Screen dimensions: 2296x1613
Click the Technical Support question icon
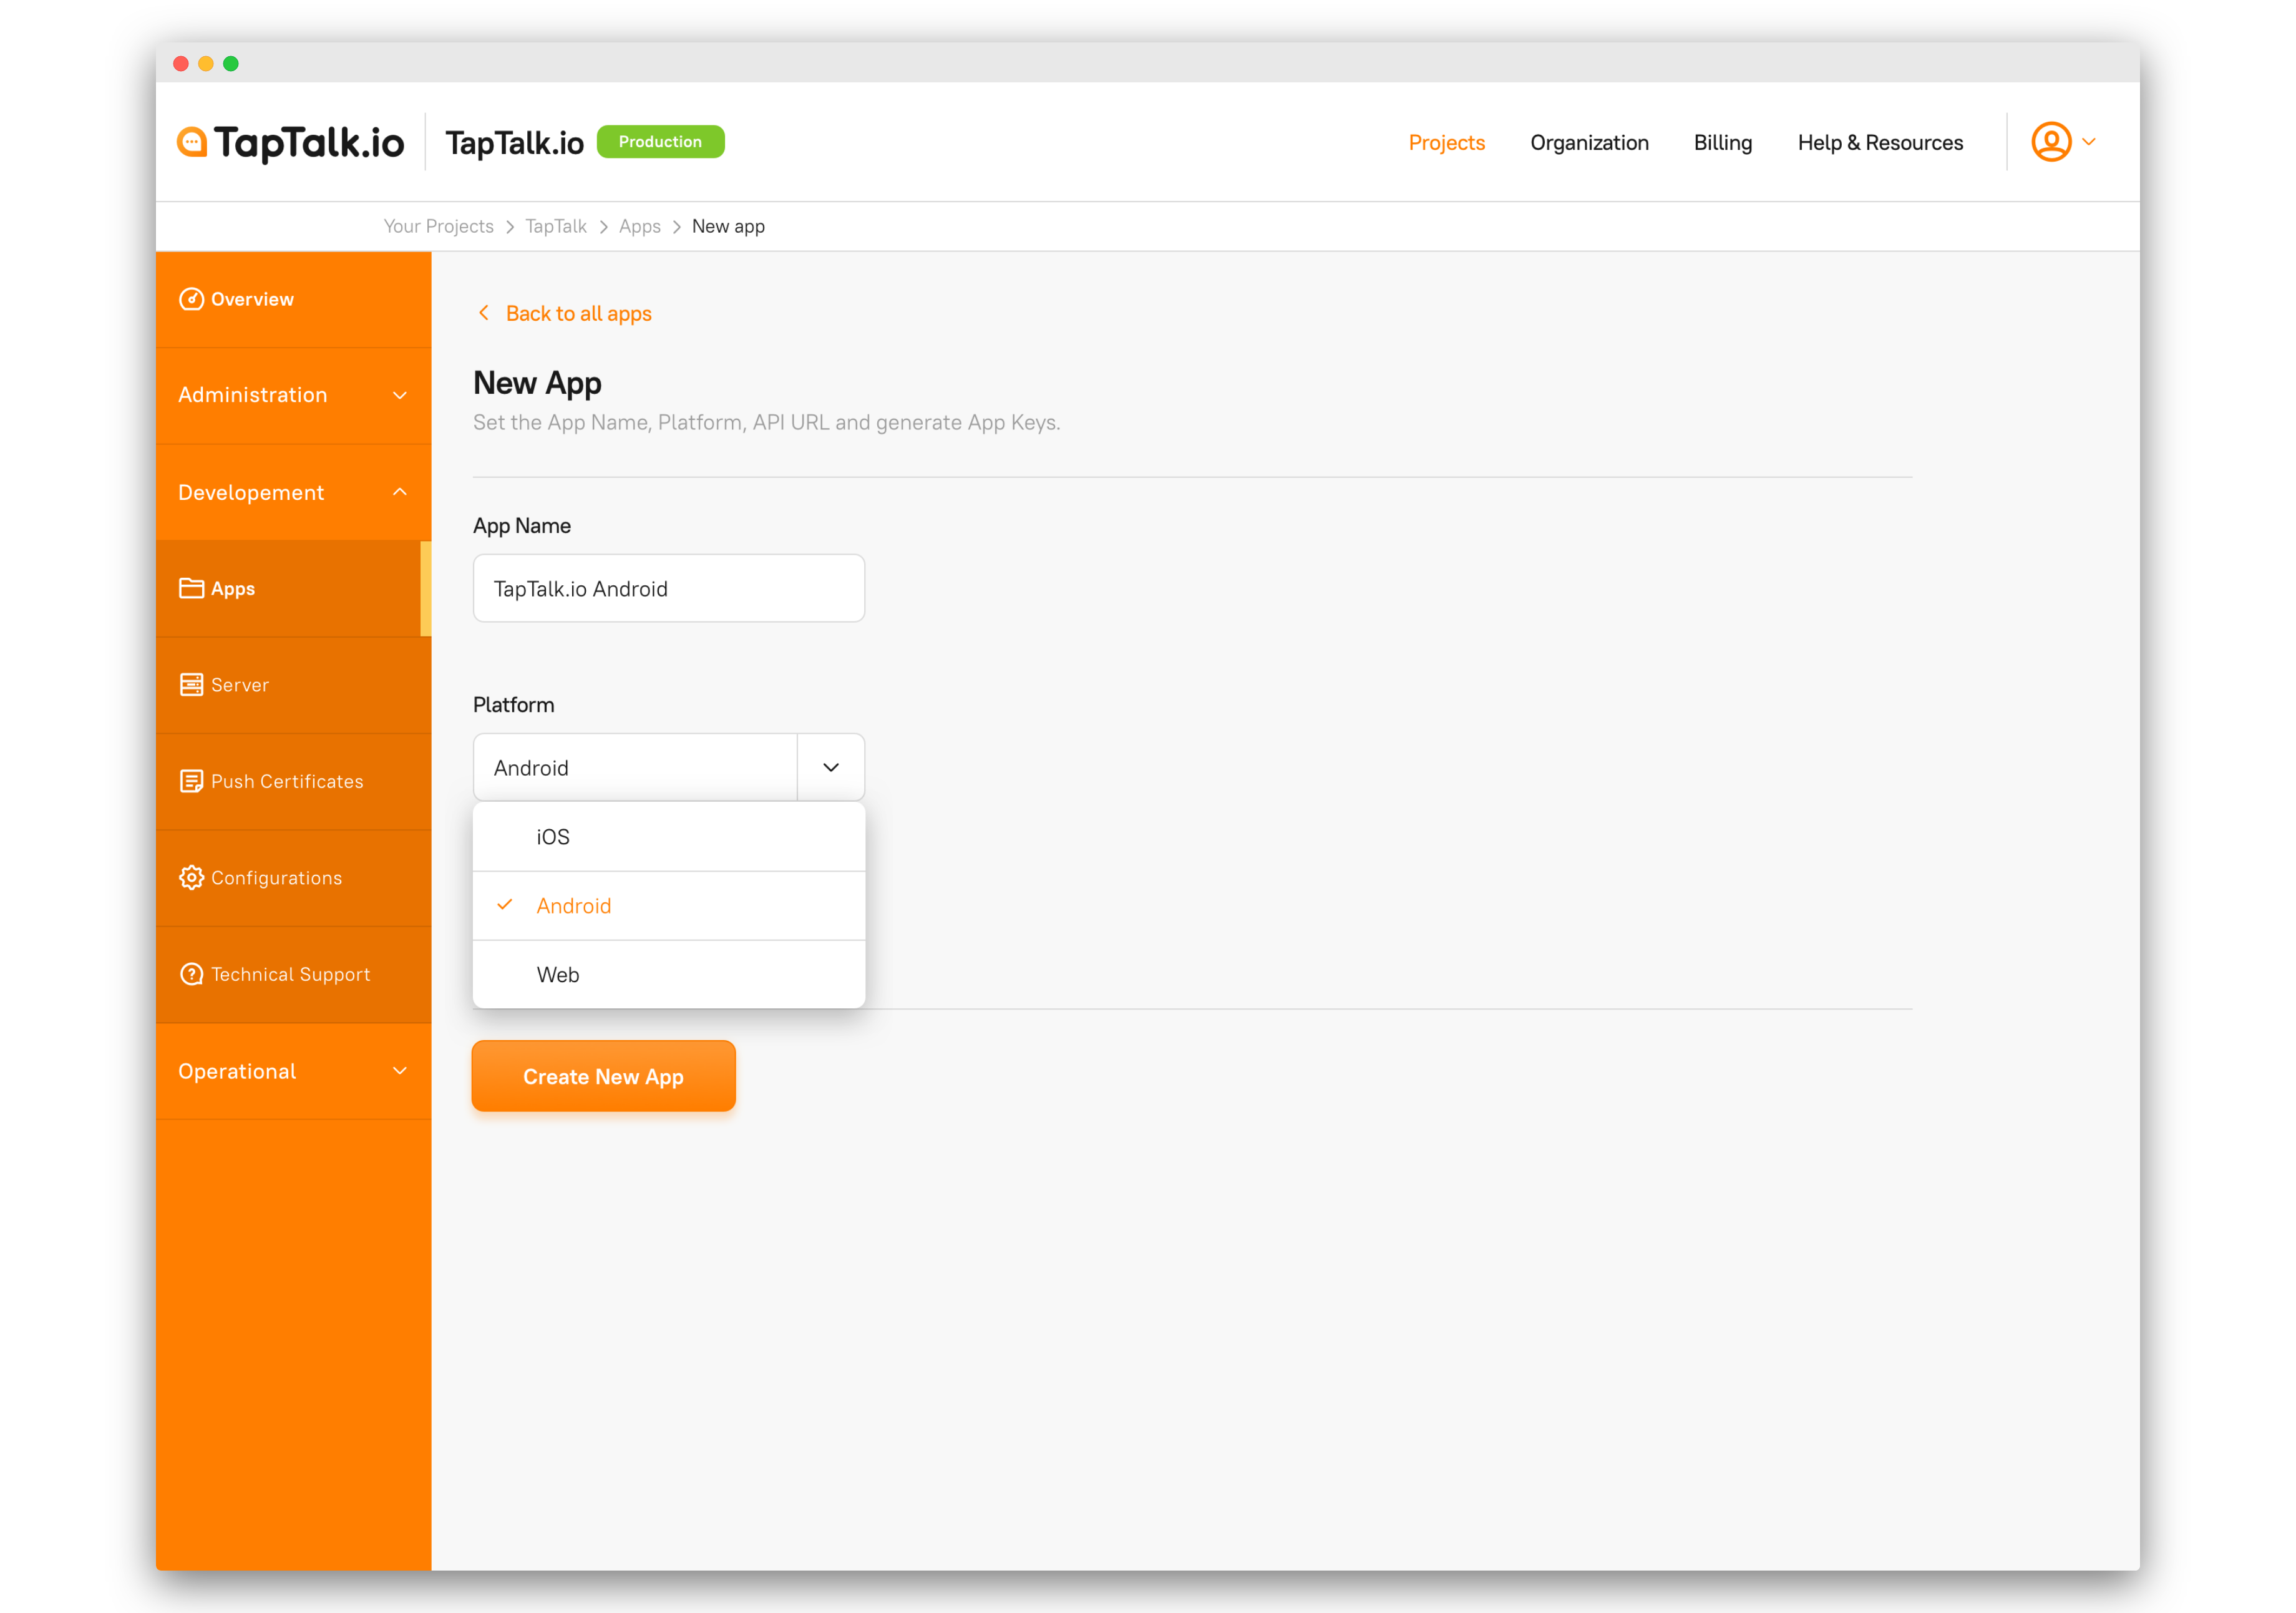point(191,974)
